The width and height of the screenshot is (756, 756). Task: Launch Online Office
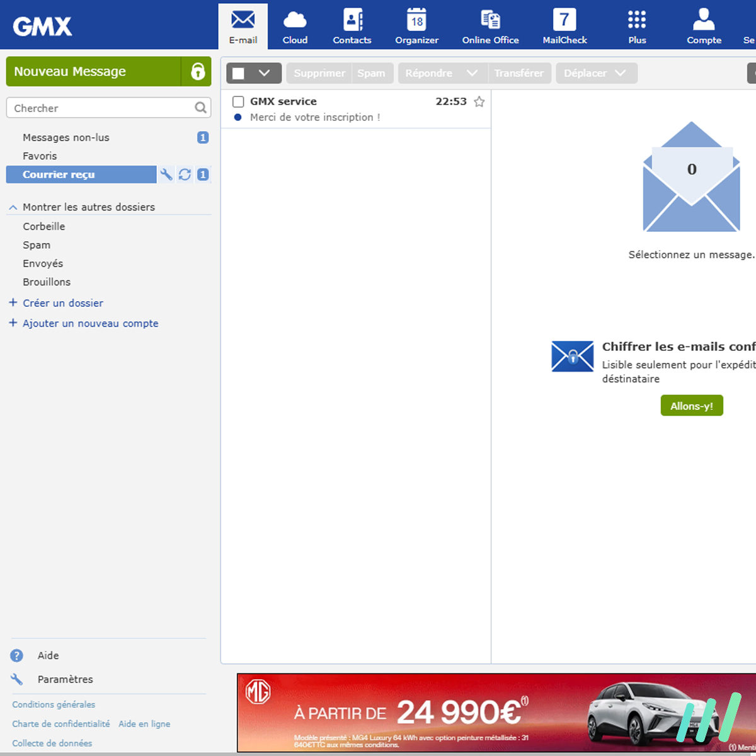coord(490,26)
